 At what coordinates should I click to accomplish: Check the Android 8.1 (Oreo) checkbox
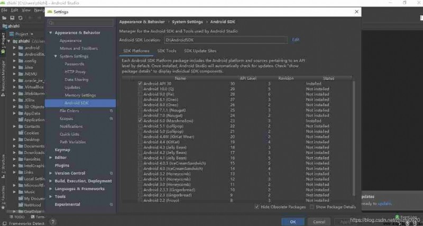pos(140,99)
